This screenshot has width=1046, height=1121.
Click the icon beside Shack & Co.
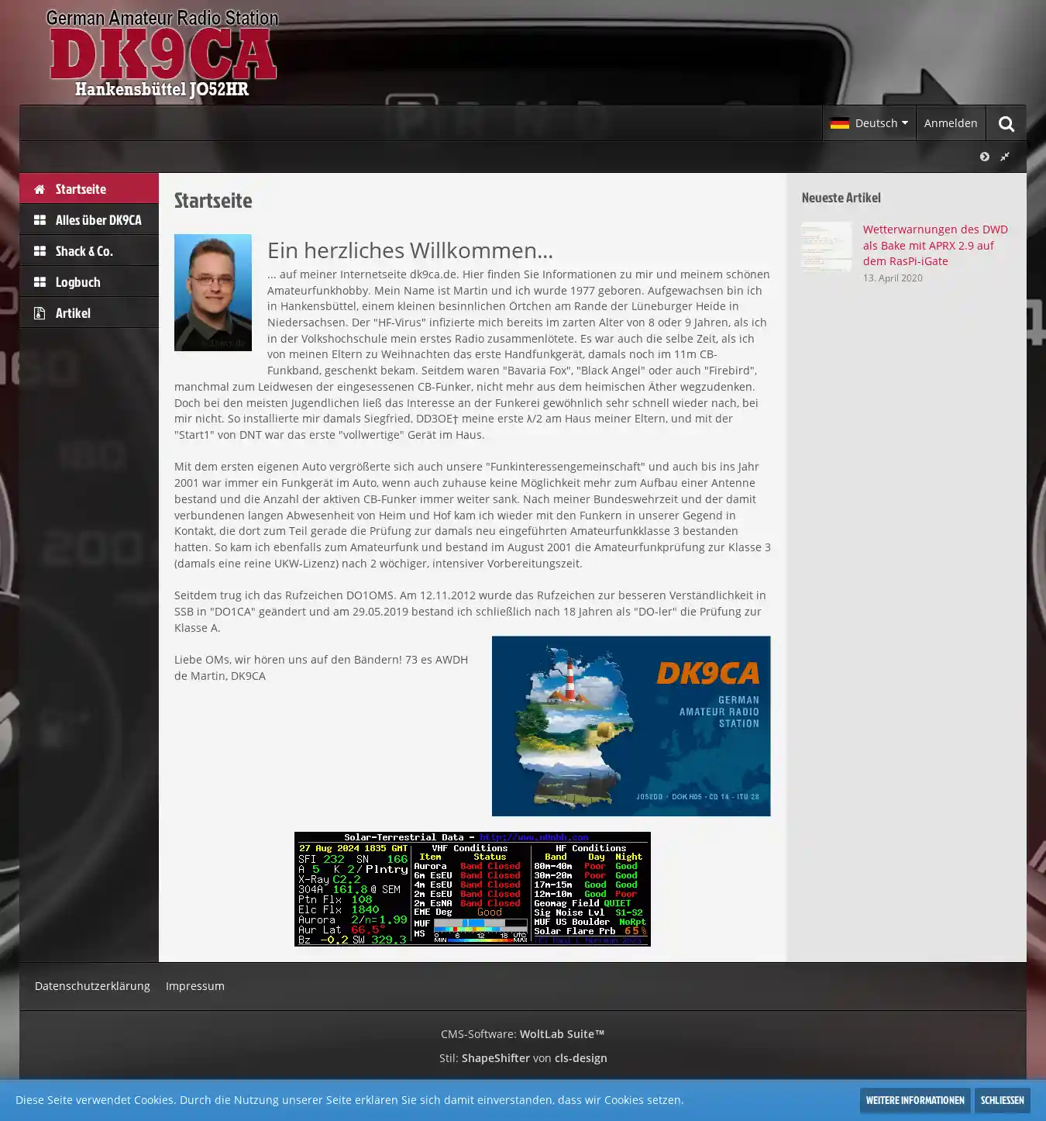tap(40, 251)
